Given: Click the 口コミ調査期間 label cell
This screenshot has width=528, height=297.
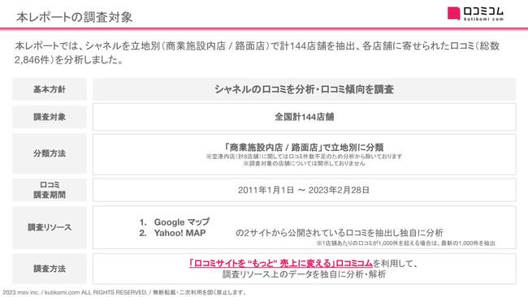Looking at the screenshot, I should point(50,190).
